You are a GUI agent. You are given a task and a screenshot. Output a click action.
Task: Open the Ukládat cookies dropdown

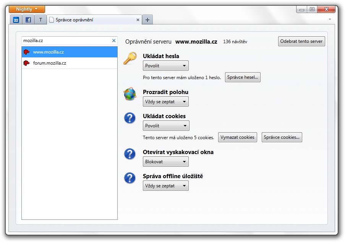(166, 126)
